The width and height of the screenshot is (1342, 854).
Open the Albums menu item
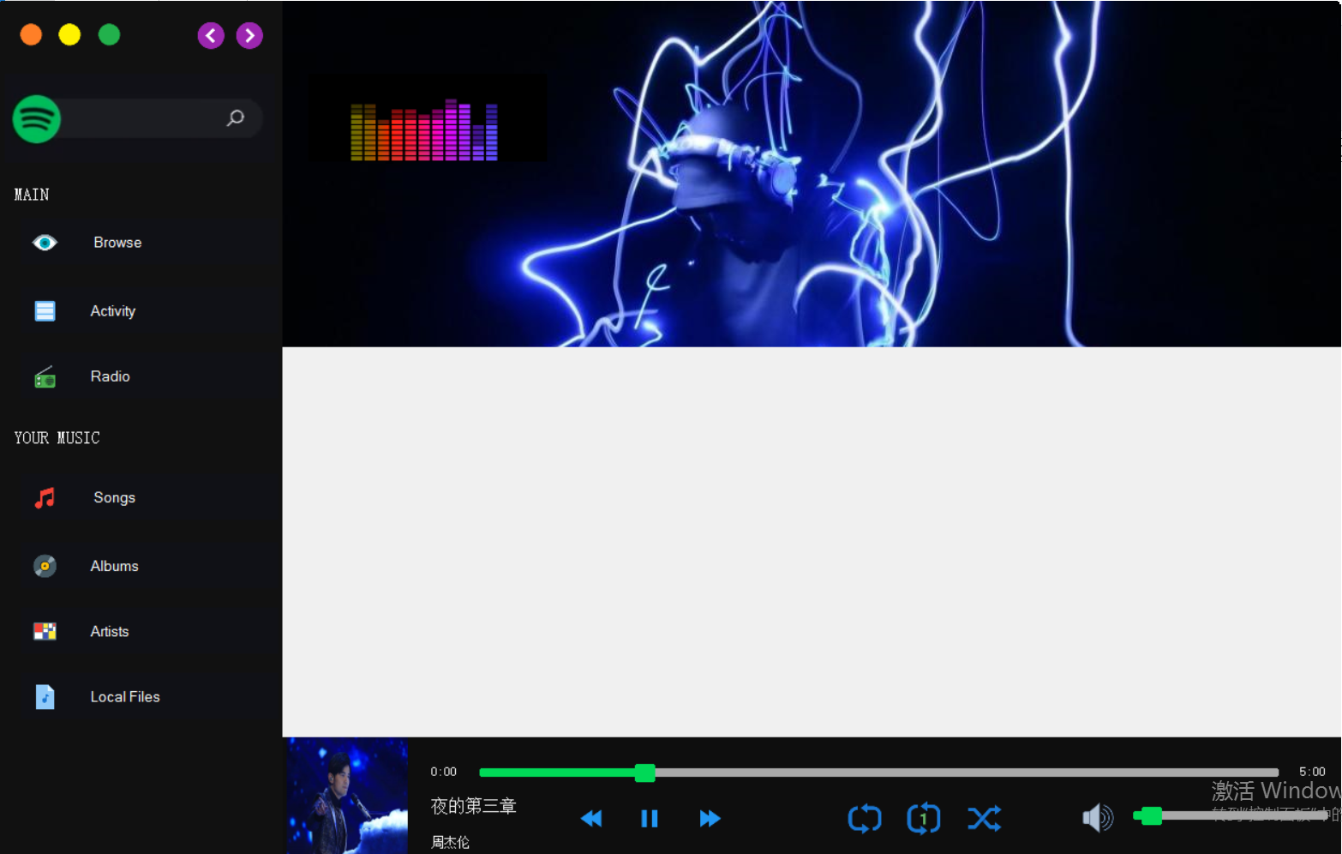(114, 566)
